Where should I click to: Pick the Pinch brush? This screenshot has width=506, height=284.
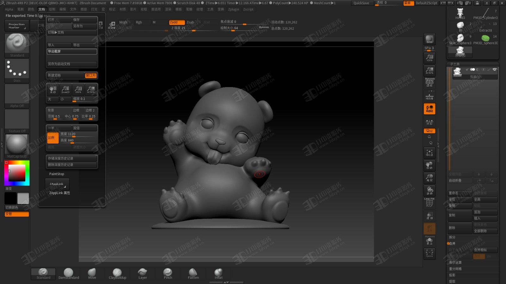[168, 274]
